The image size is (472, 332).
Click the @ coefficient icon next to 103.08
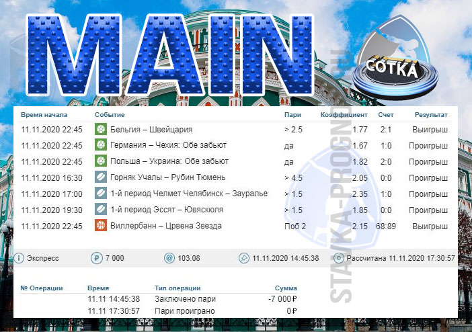click(x=169, y=258)
